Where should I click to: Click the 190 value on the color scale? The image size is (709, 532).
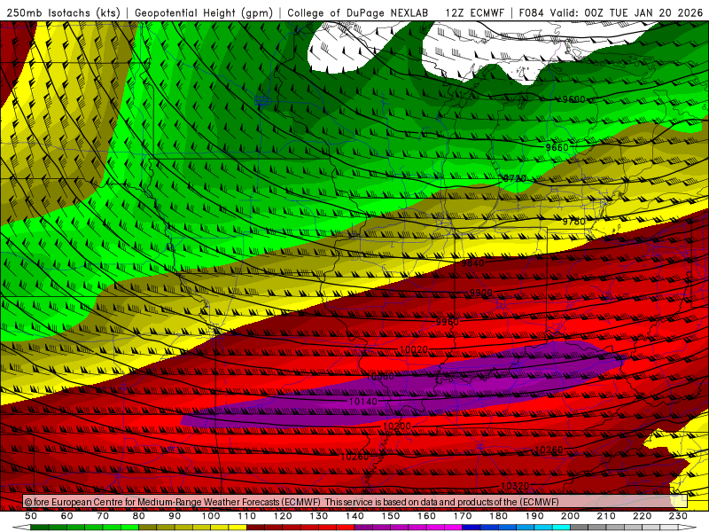click(x=534, y=516)
